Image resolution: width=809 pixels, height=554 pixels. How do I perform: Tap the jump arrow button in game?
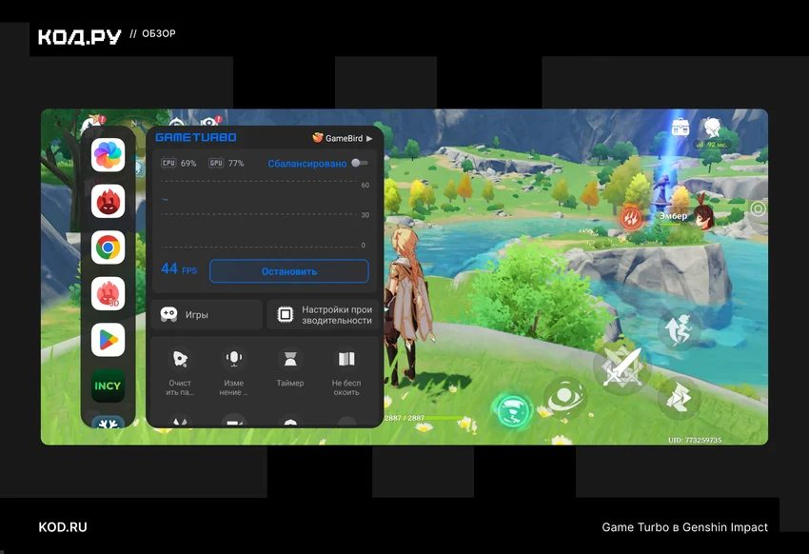[679, 329]
